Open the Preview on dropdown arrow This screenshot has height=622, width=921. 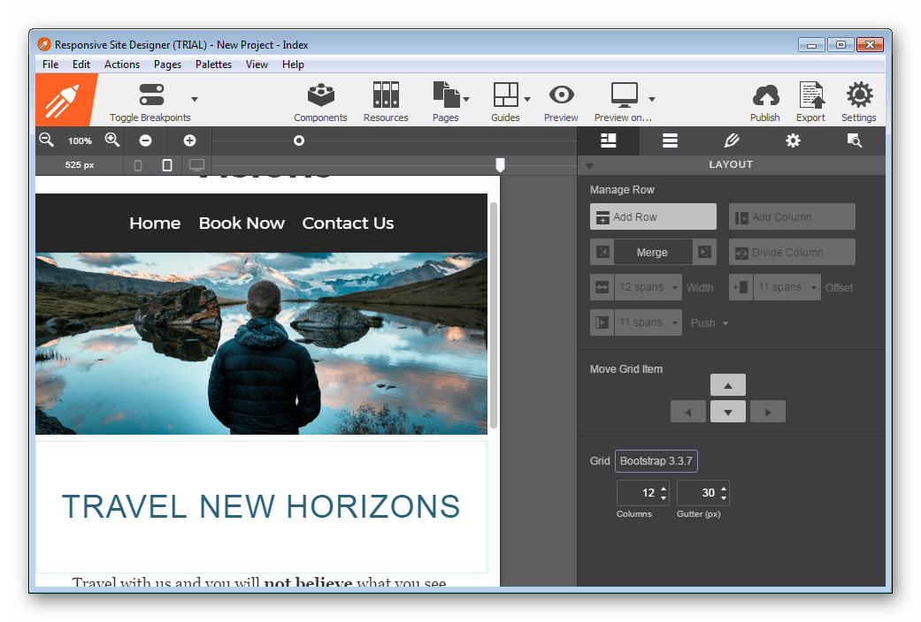click(x=652, y=99)
